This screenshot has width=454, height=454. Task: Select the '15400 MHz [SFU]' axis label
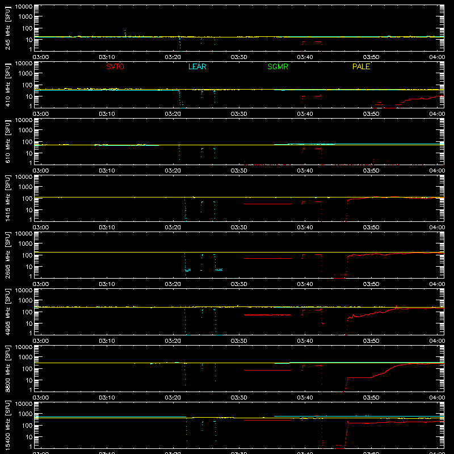click(x=8, y=425)
